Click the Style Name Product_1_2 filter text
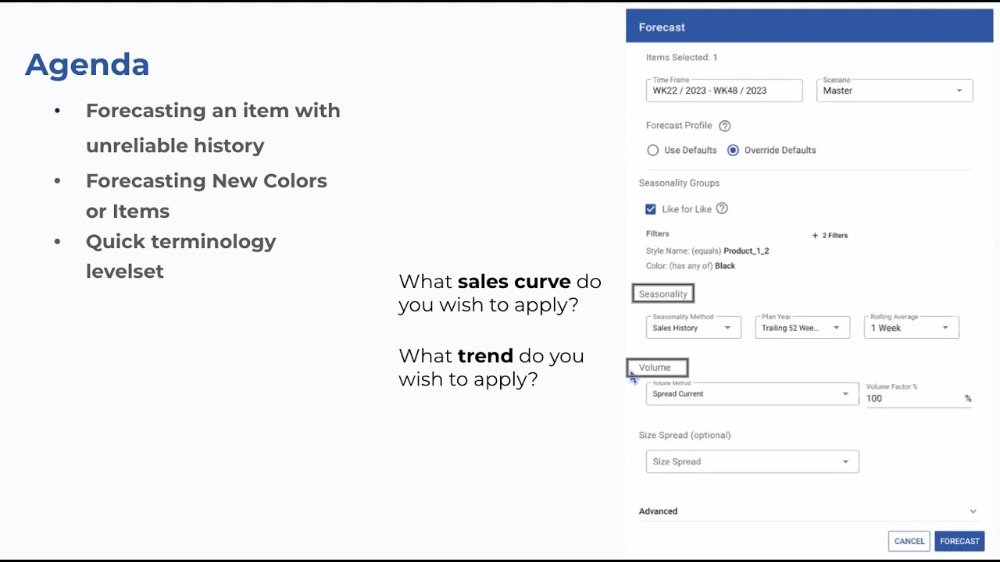This screenshot has width=1000, height=562. (x=708, y=251)
